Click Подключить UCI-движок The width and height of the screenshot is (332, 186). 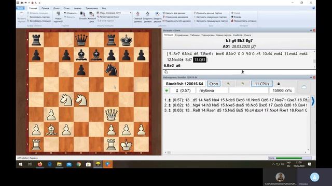click(x=176, y=21)
